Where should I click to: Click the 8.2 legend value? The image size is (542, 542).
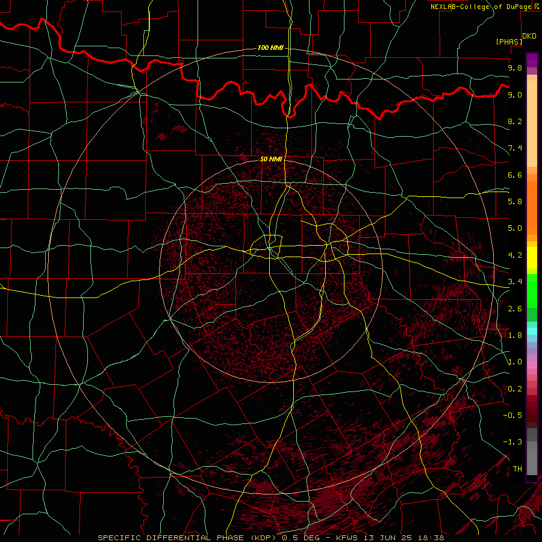[x=515, y=121]
